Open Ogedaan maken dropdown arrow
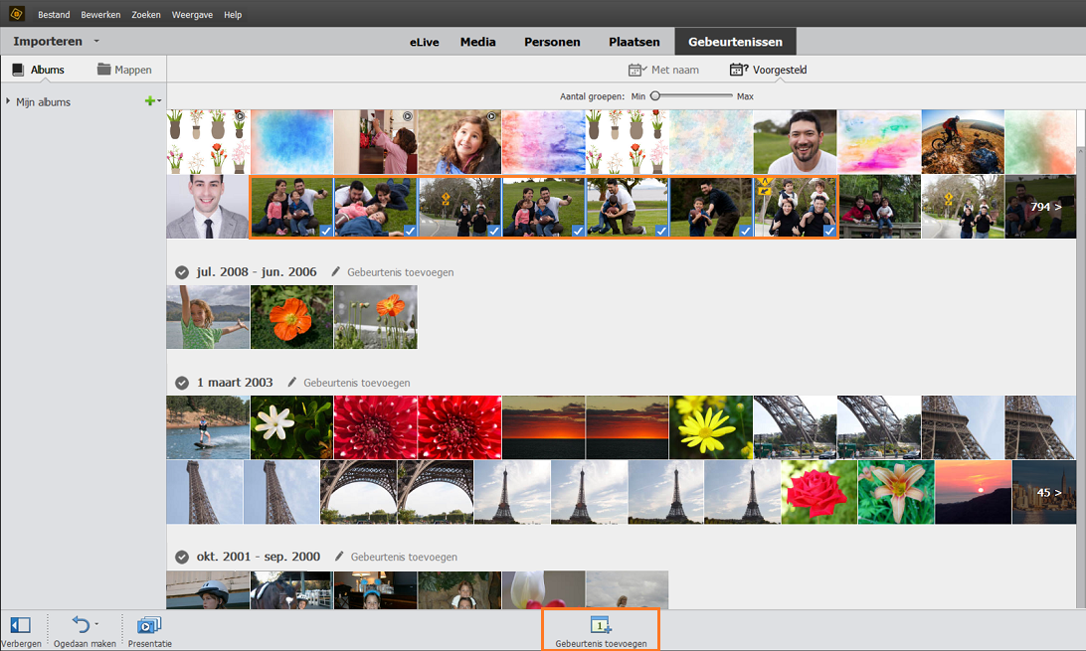 (96, 623)
